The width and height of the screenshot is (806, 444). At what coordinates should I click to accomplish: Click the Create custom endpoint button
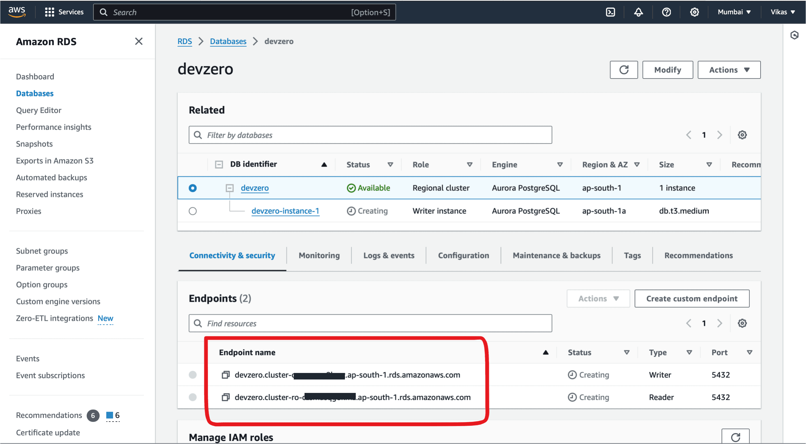click(692, 298)
